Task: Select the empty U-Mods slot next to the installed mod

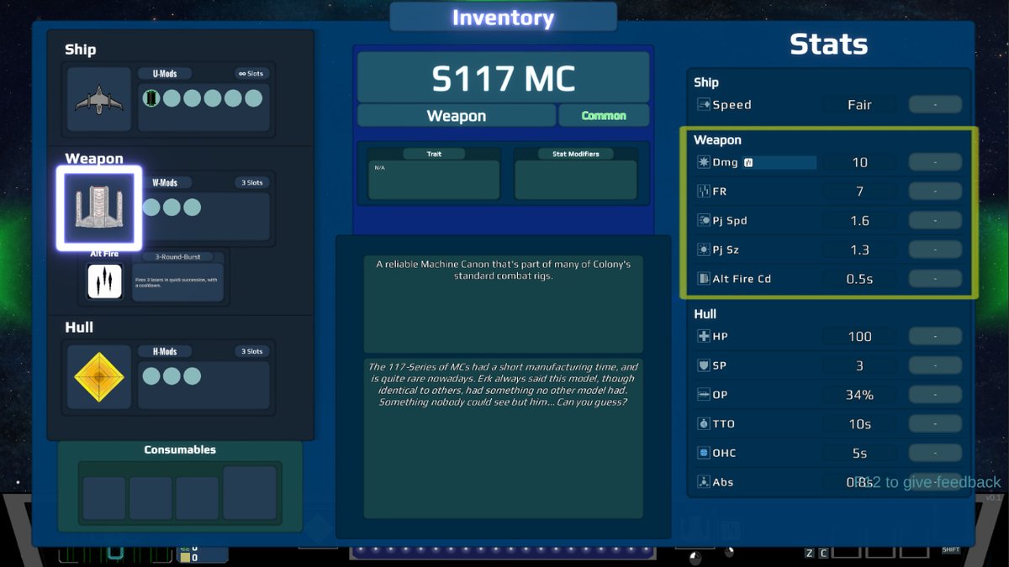Action: tap(172, 98)
